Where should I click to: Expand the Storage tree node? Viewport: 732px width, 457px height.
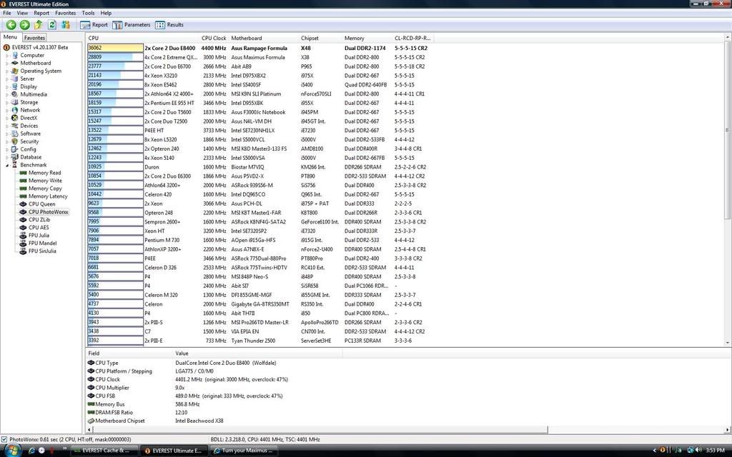(x=7, y=103)
